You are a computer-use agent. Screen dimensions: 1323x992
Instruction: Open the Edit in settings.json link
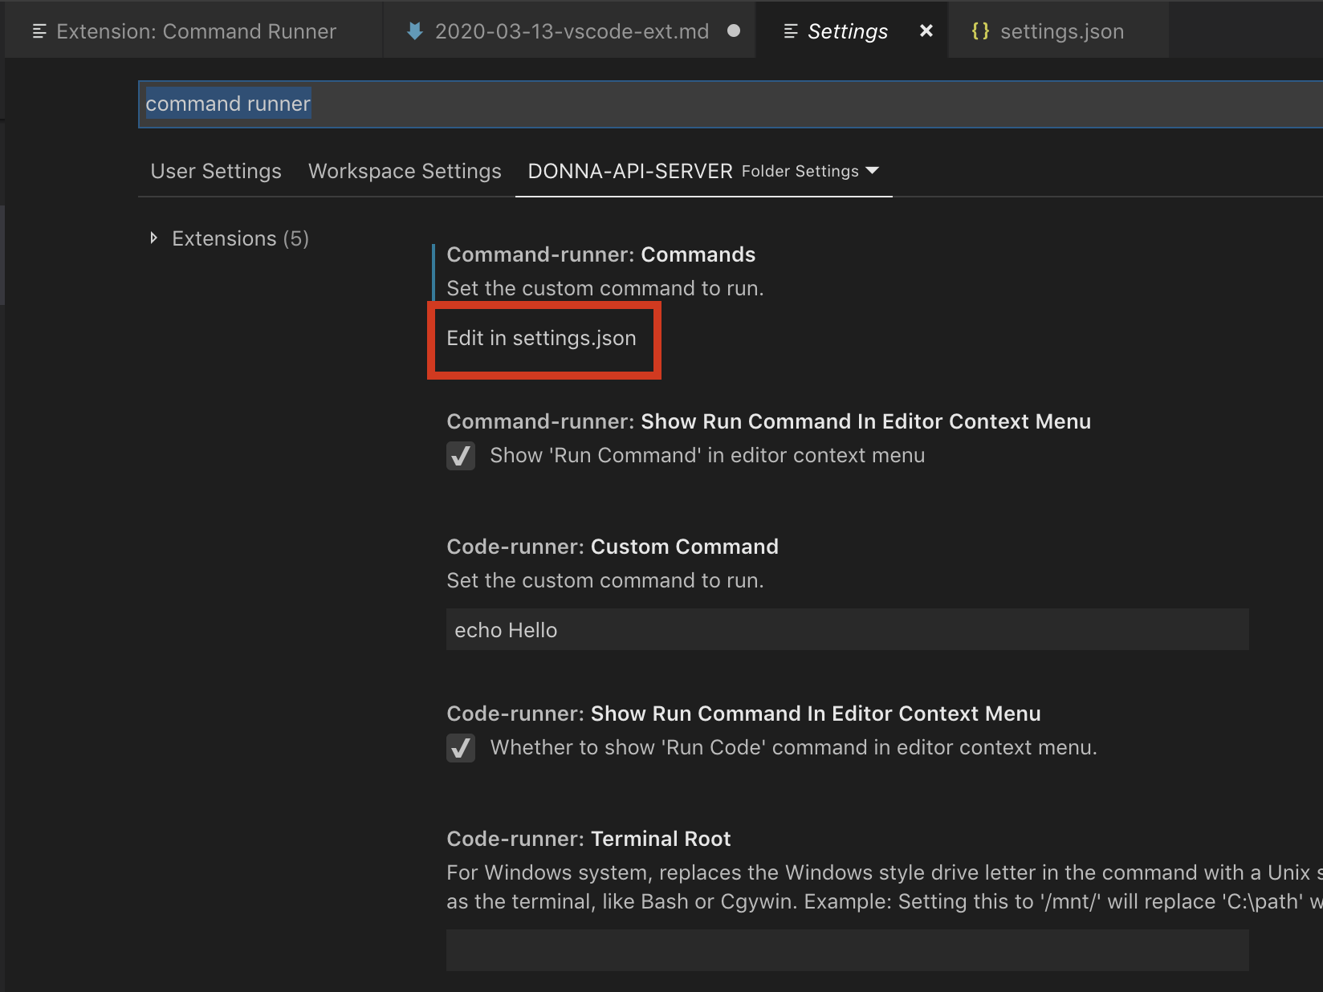tap(541, 339)
